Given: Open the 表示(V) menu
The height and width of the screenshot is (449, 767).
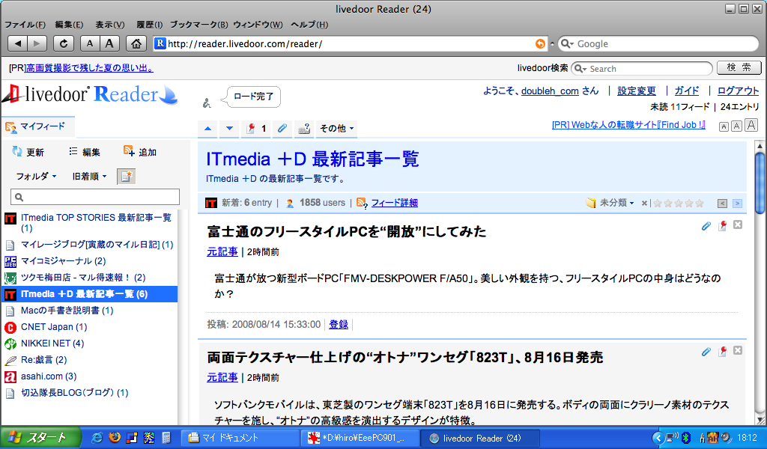Looking at the screenshot, I should (109, 25).
